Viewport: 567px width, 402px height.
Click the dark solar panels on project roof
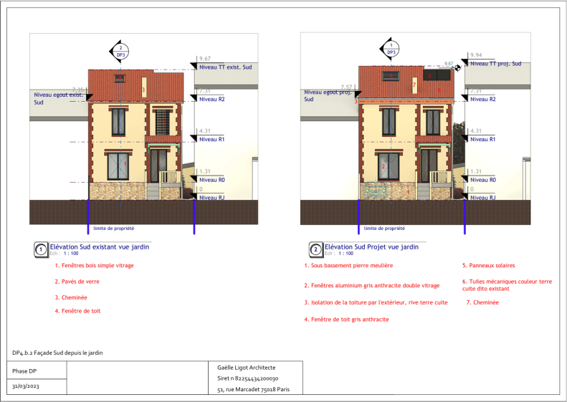click(437, 75)
